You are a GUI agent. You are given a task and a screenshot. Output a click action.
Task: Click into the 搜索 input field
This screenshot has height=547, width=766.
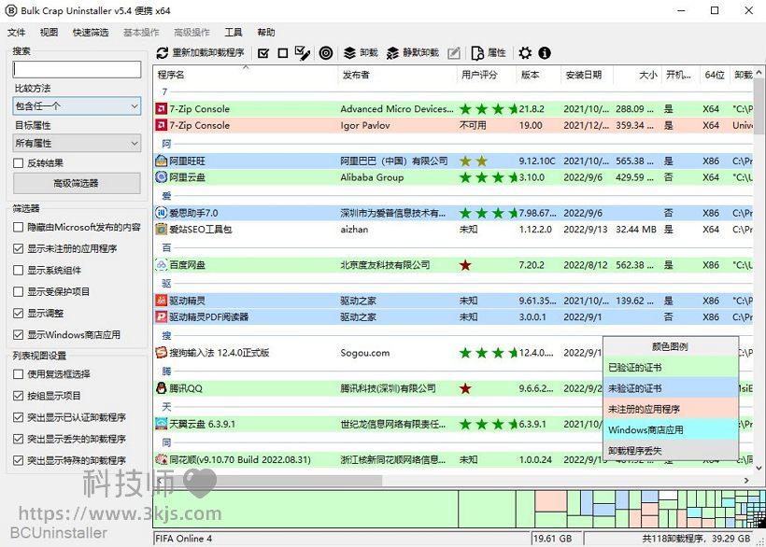pos(77,69)
